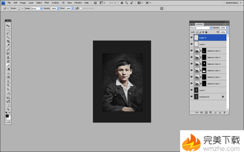Select the Rectangular Marquee tool
Image resolution: width=244 pixels, height=152 pixels.
pyautogui.click(x=8, y=29)
